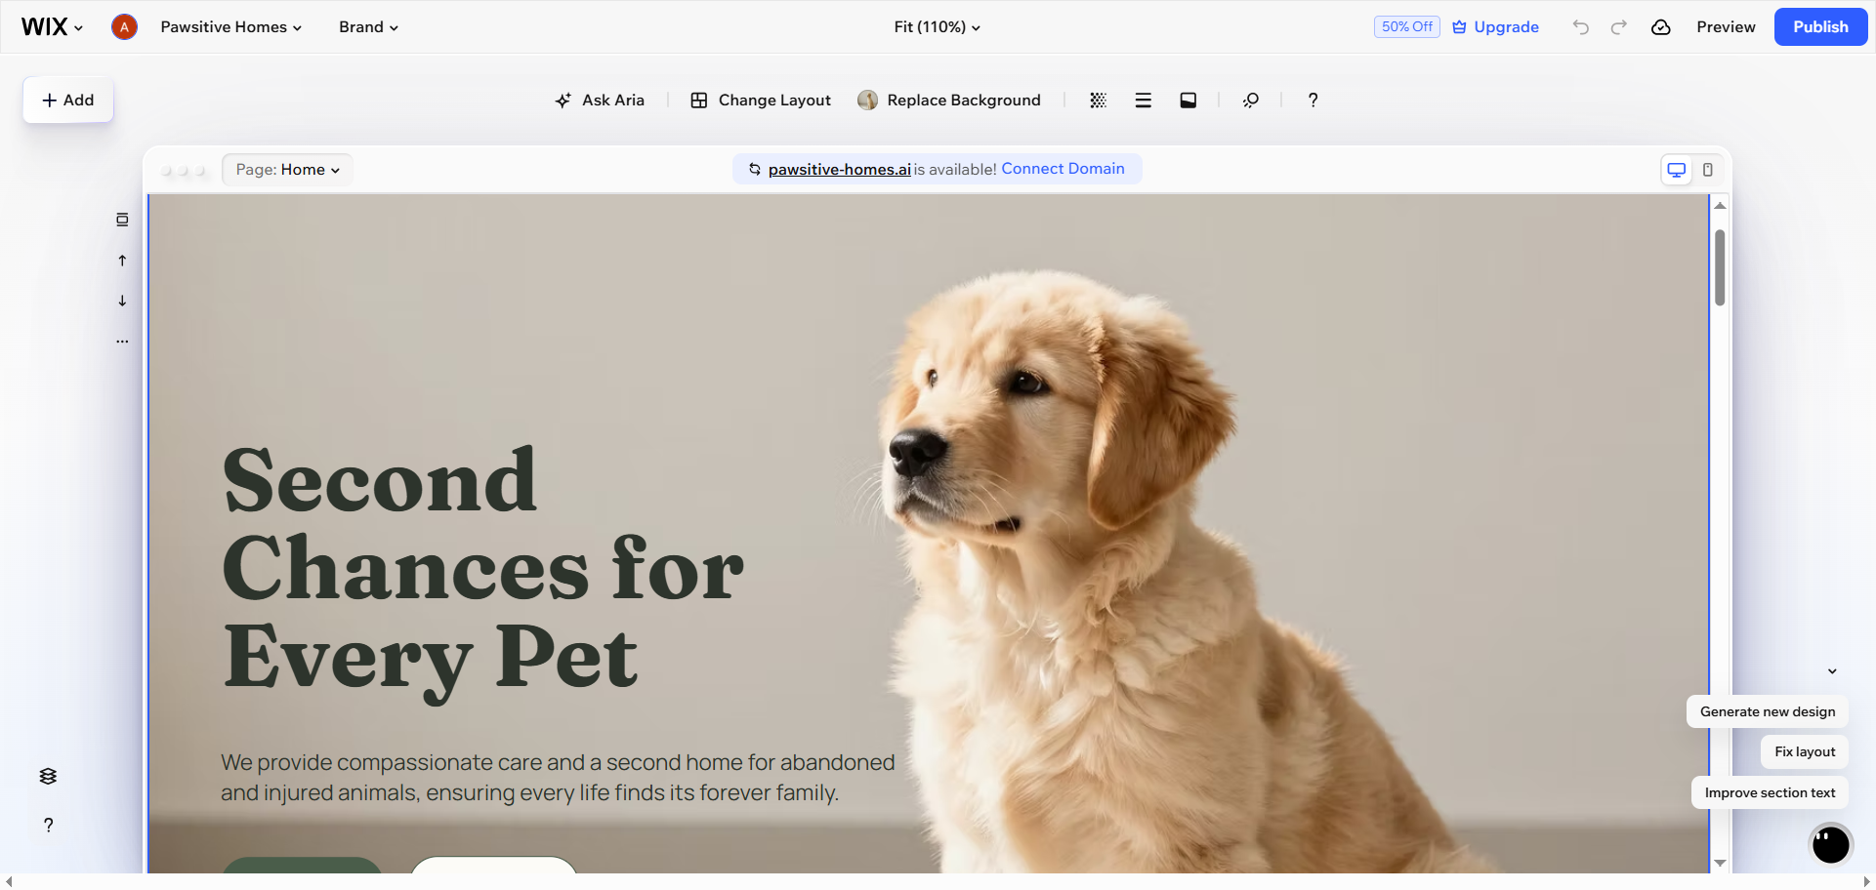Click the three horizontal lines icon

[1143, 100]
